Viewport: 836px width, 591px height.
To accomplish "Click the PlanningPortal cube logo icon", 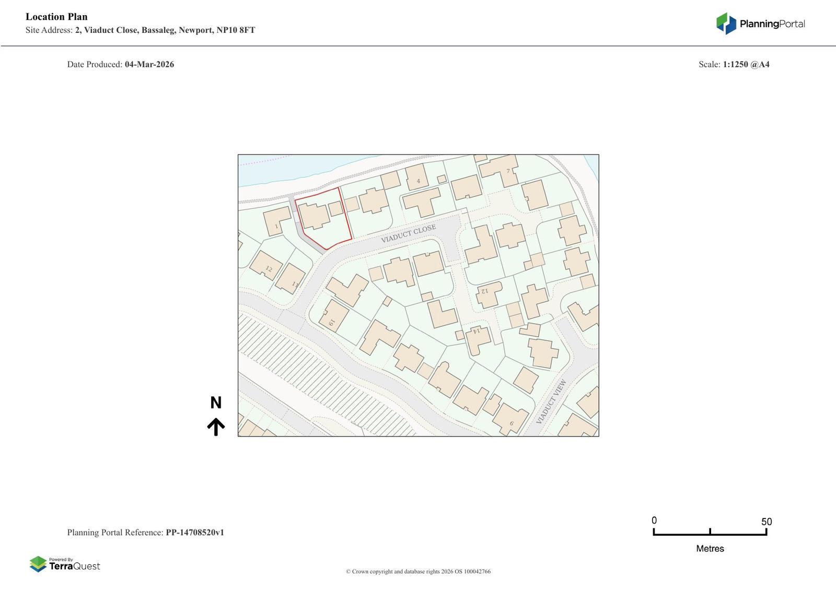I will [x=726, y=23].
